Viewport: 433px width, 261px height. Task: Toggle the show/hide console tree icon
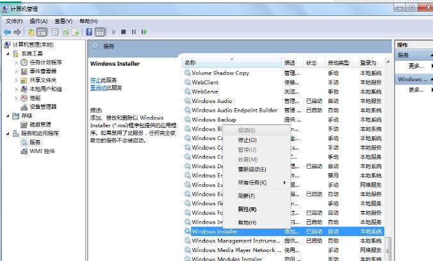pos(42,32)
